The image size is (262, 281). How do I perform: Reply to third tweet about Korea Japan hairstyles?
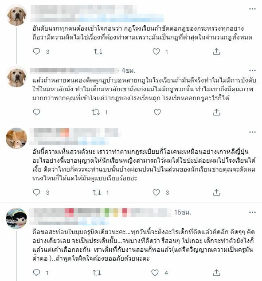point(36,192)
